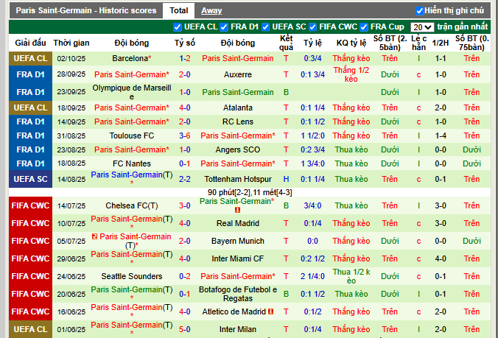Click the date 23/09/25
The image size is (498, 338).
click(71, 92)
